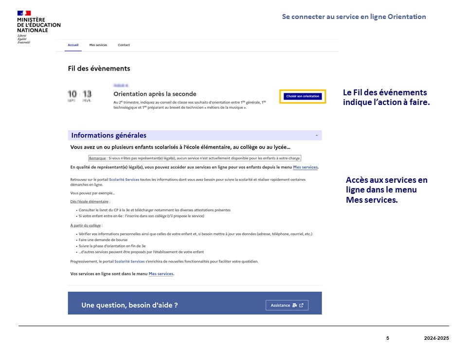
Task: Click the 'Fil des évènements' heading
Action: pos(99,69)
